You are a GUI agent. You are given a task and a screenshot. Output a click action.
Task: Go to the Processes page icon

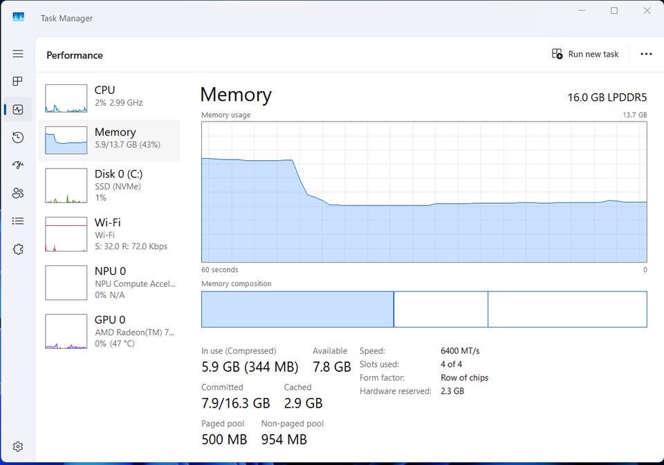pos(18,82)
